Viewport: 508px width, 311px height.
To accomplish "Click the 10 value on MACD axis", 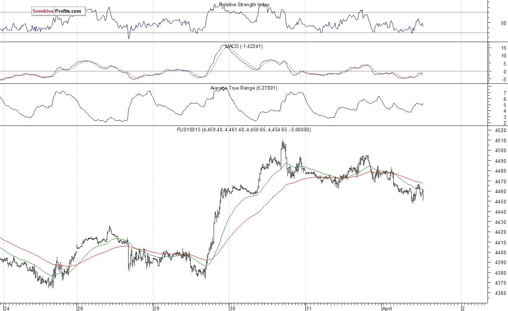I will (503, 56).
